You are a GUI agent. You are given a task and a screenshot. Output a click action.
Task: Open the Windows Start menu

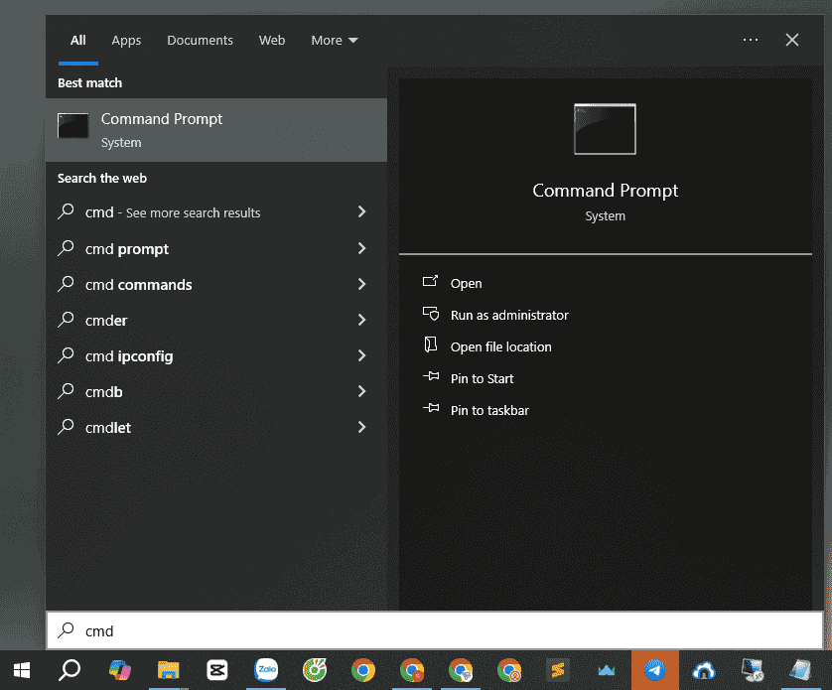22,670
